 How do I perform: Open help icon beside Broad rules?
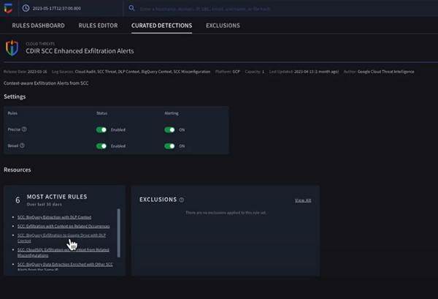22,145
